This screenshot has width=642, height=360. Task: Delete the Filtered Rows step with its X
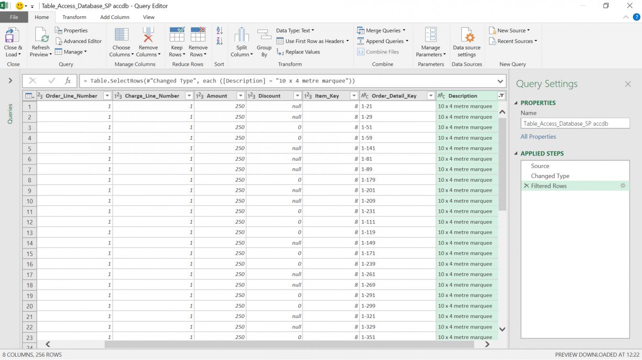click(526, 186)
